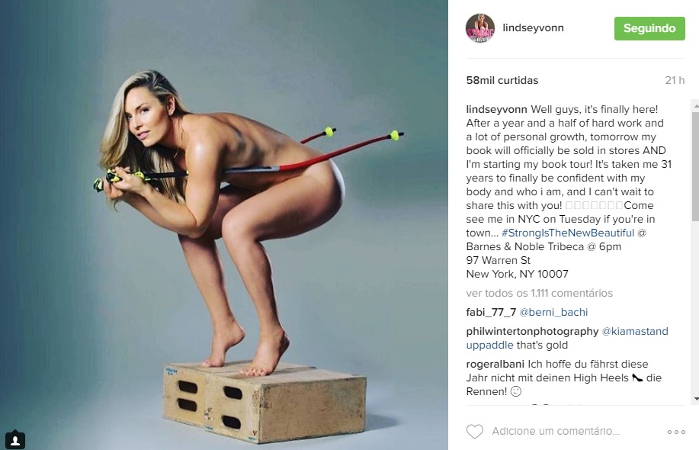Open the three-dot more options menu
Image resolution: width=699 pixels, height=450 pixels.
pyautogui.click(x=676, y=432)
